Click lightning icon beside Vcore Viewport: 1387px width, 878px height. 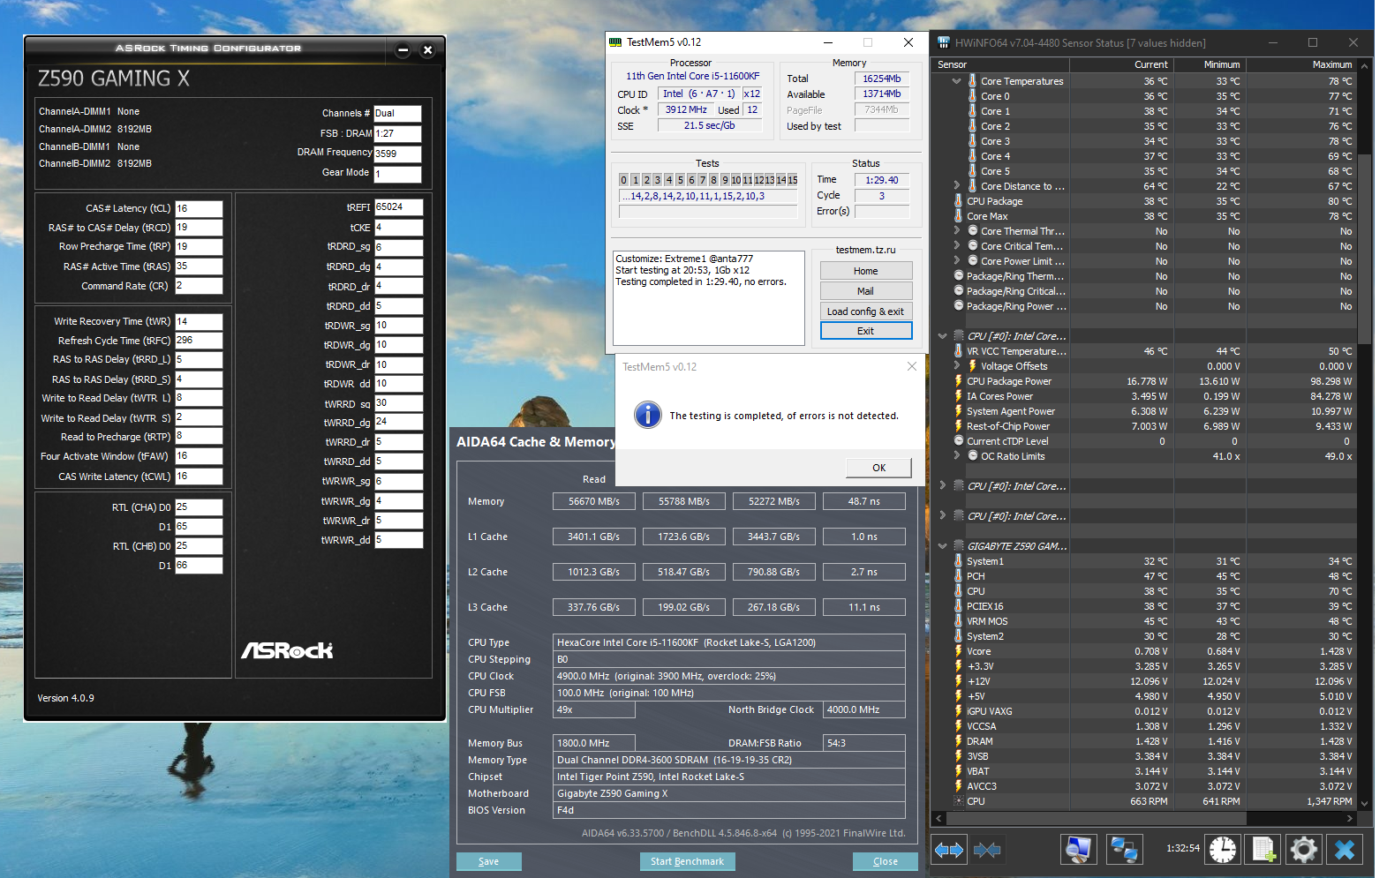click(958, 651)
